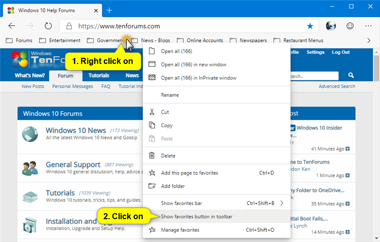Open the Entertainment favorites folder
Viewport: 380px width, 242px height.
click(x=60, y=40)
